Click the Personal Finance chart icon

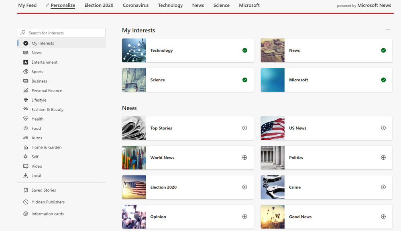tap(26, 90)
